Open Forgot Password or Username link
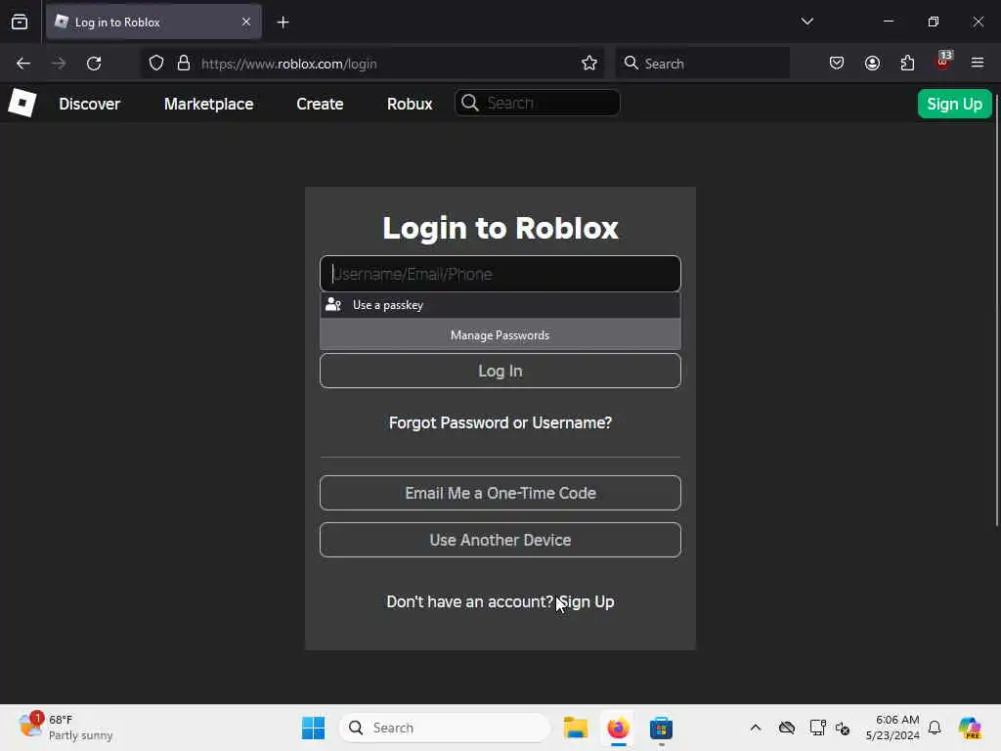The image size is (1001, 751). tap(500, 422)
